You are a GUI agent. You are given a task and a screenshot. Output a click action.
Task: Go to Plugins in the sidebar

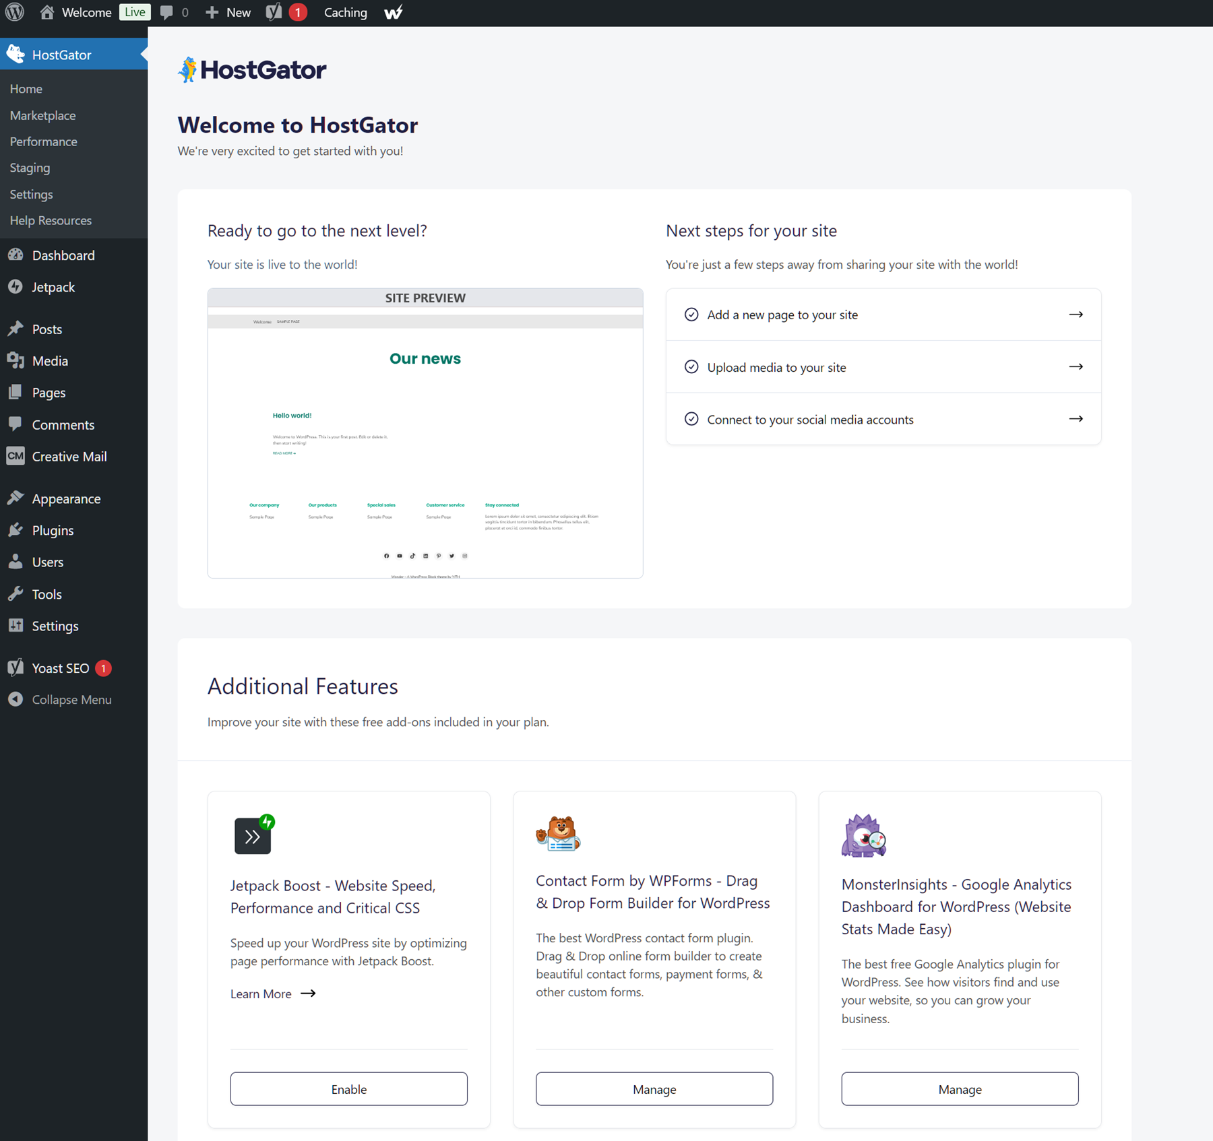coord(53,530)
